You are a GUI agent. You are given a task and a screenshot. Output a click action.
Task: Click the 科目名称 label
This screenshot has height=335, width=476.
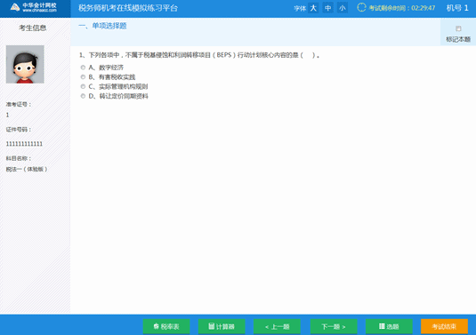coord(19,158)
